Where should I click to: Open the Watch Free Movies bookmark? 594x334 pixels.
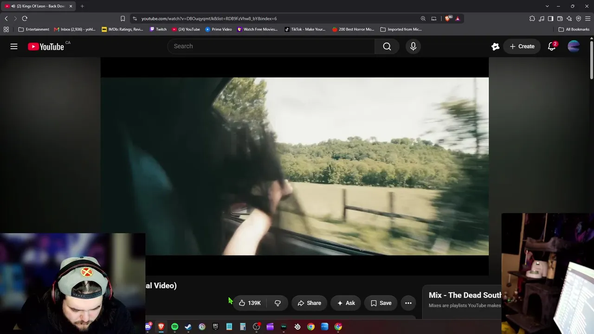258,29
